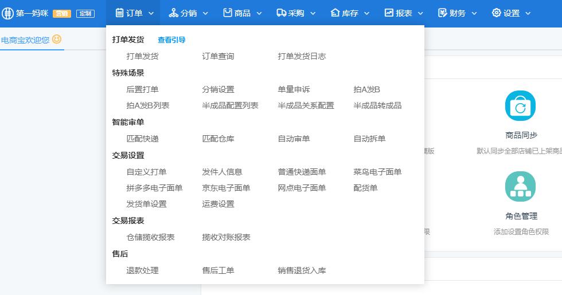Click the 报表 chart icon in navbar
The image size is (562, 295).
[x=389, y=13]
